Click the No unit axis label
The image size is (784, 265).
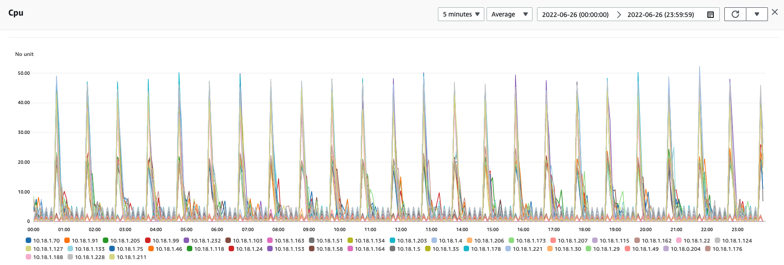tap(24, 54)
